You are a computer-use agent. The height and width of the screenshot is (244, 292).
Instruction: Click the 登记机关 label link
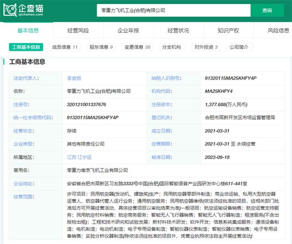coord(161,118)
